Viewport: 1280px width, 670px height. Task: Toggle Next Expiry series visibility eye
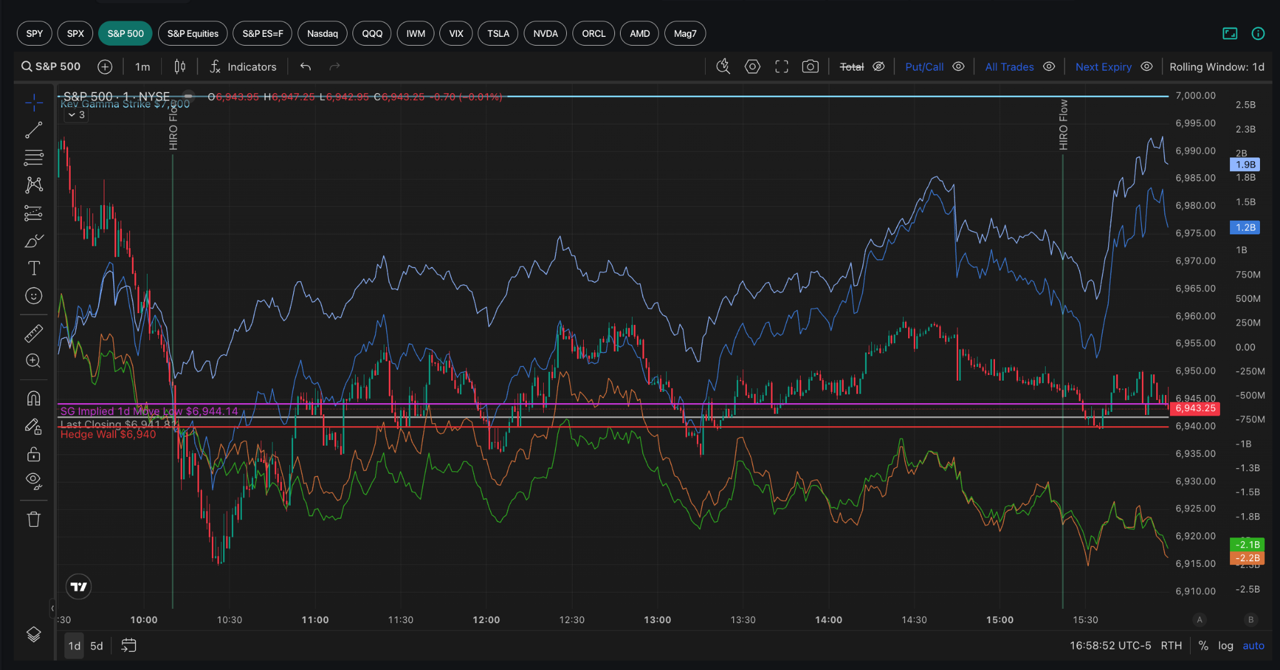1146,66
